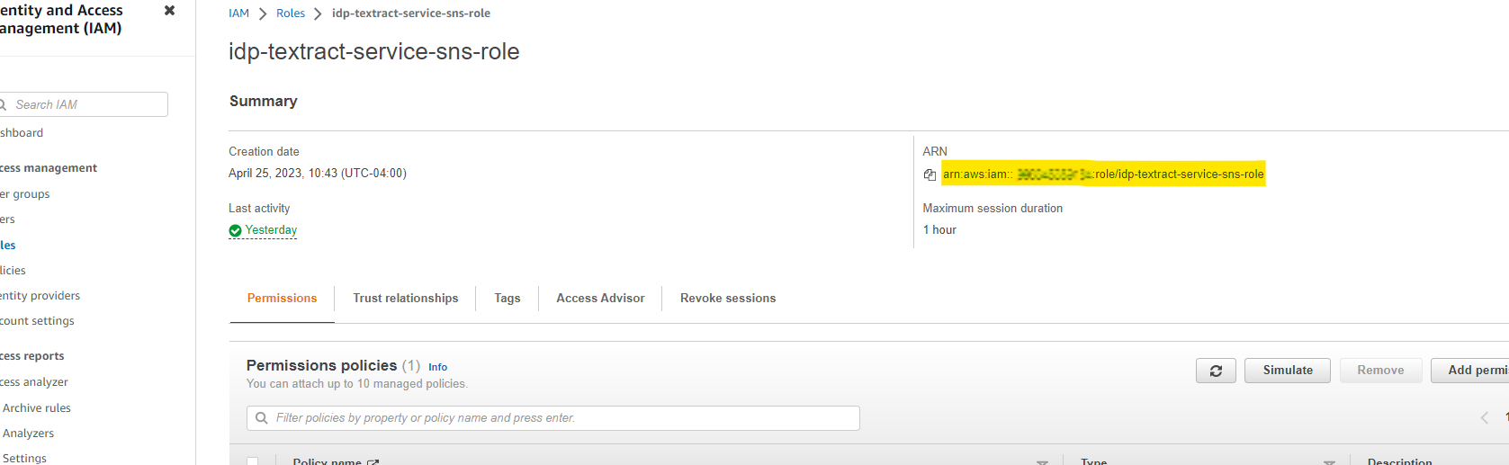The height and width of the screenshot is (465, 1509).
Task: Switch to the Permissions tab
Action: [x=282, y=299]
